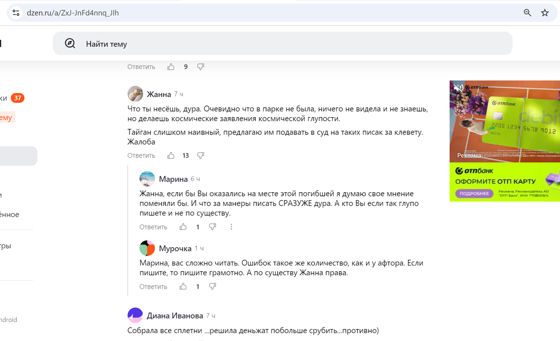This screenshot has height=341, width=560.
Task: Reply to Марина's comment
Action: 153,227
